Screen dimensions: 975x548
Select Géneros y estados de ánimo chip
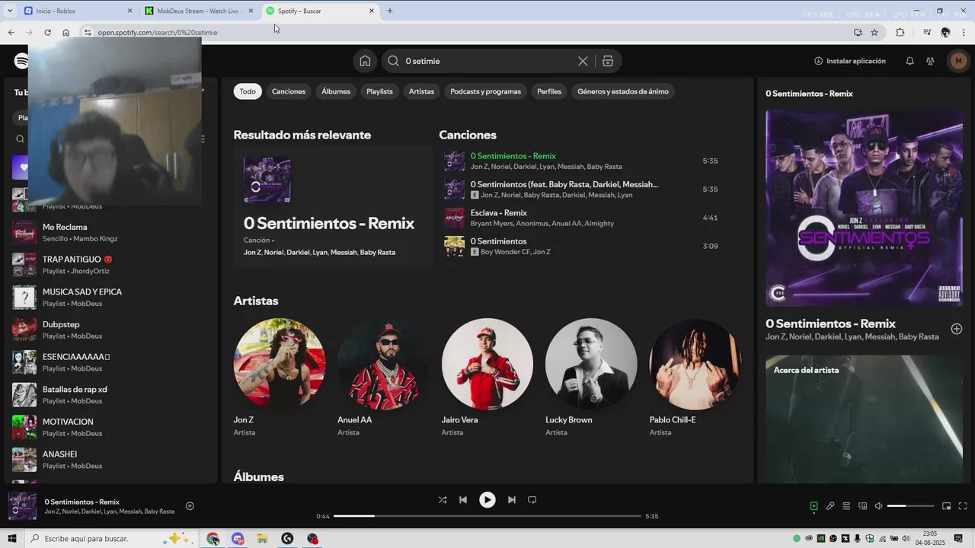[x=623, y=91]
